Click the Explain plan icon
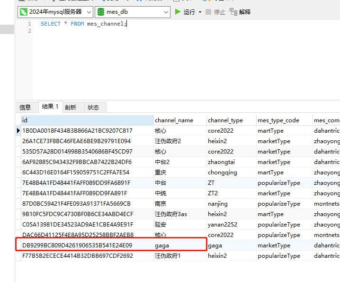 [x=233, y=12]
